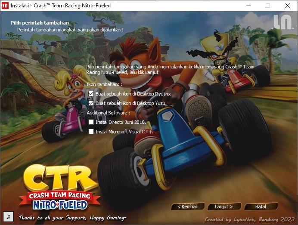The height and width of the screenshot is (225, 298).
Task: Click the 'Created by LynxNet, Bandung 2023' text
Action: pyautogui.click(x=249, y=219)
